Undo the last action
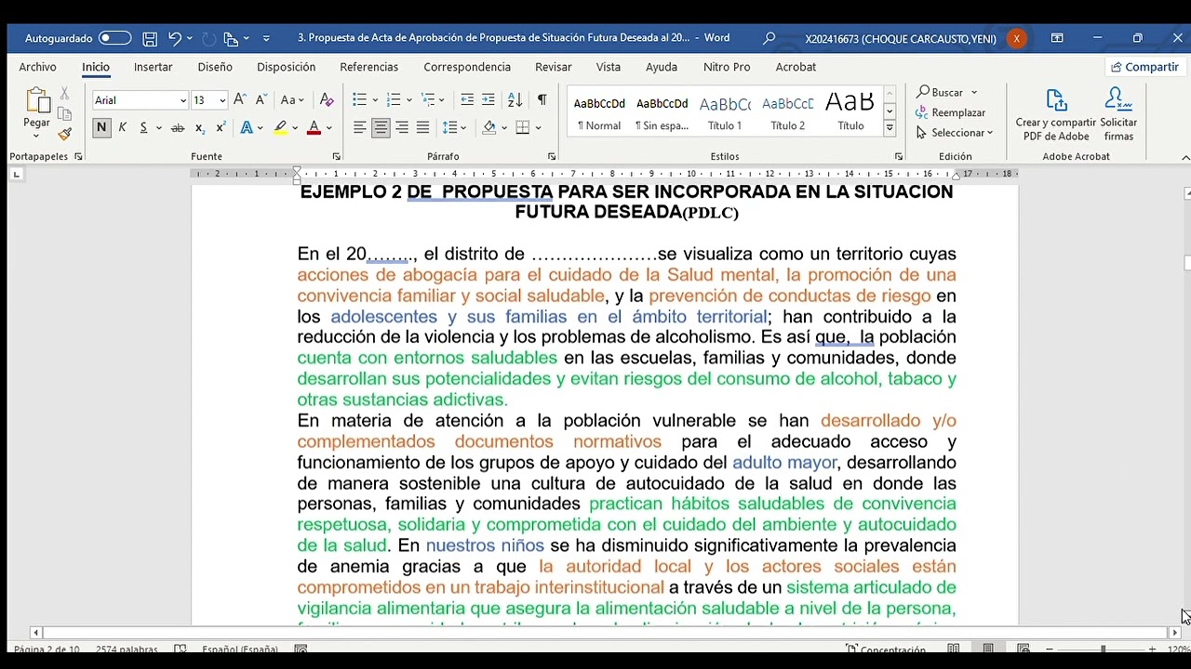The height and width of the screenshot is (669, 1191). click(174, 38)
